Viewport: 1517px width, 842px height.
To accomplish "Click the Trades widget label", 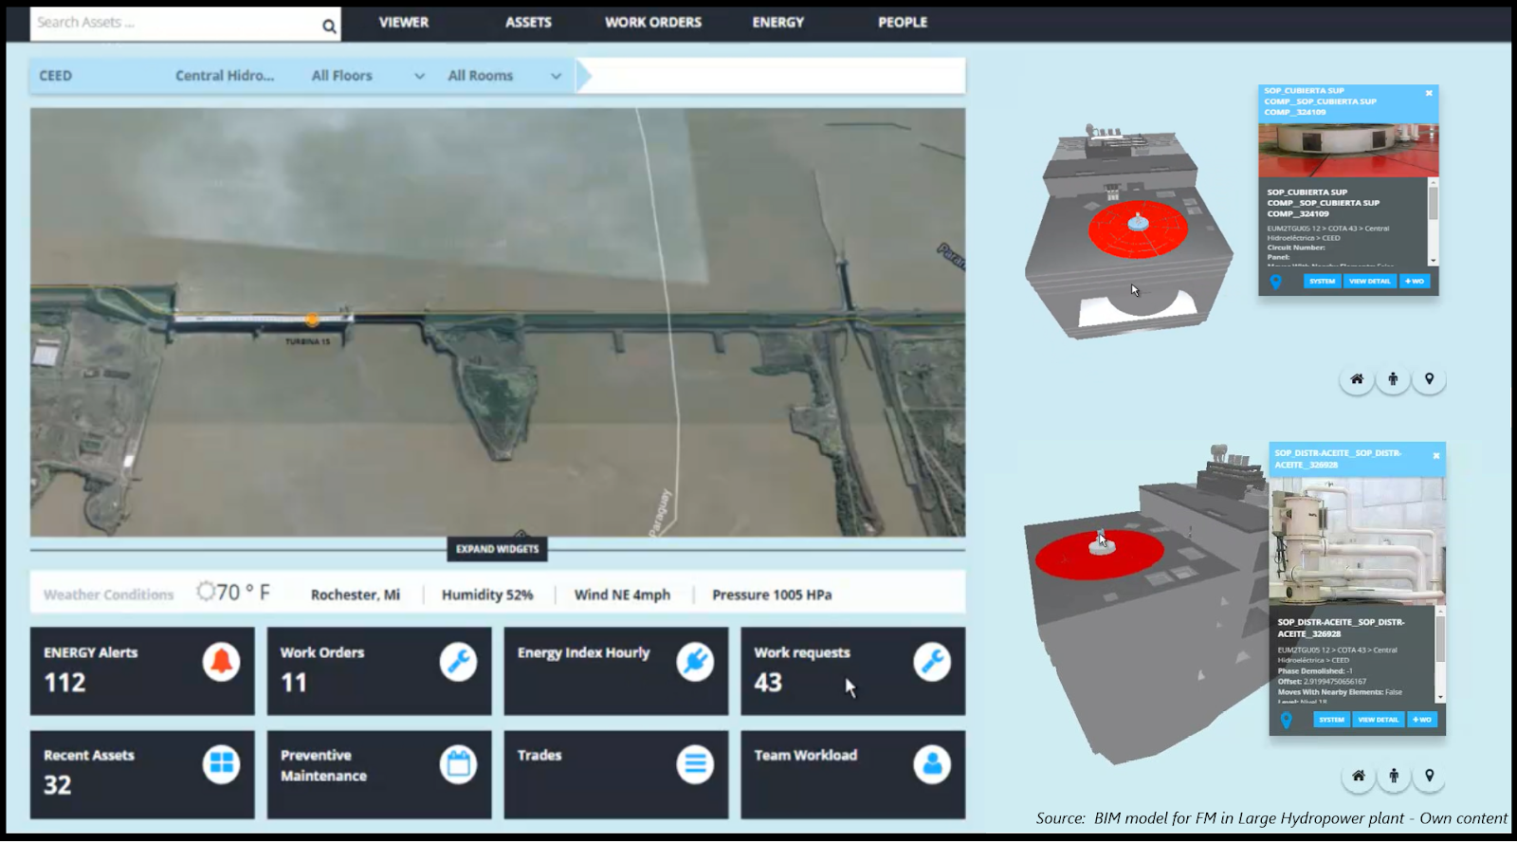I will coord(539,755).
